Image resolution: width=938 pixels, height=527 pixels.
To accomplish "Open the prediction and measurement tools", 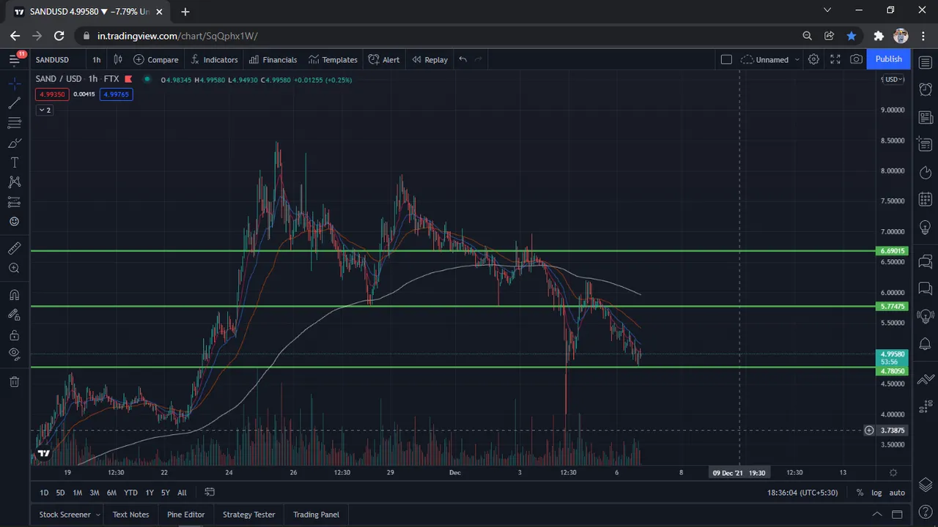I will (x=14, y=202).
